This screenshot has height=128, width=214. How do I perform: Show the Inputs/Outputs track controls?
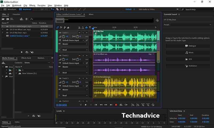coord(58,27)
